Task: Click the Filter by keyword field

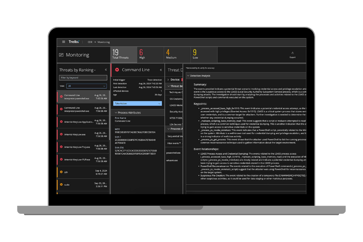Action: 83,78
